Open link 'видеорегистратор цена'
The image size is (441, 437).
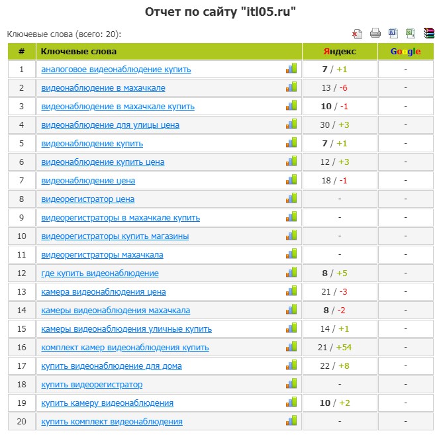[x=88, y=199]
